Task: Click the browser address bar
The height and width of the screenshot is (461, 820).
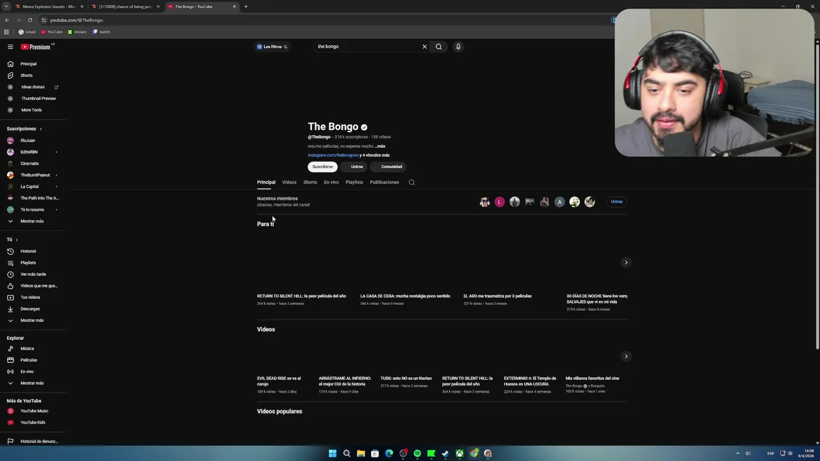Action: [320, 20]
